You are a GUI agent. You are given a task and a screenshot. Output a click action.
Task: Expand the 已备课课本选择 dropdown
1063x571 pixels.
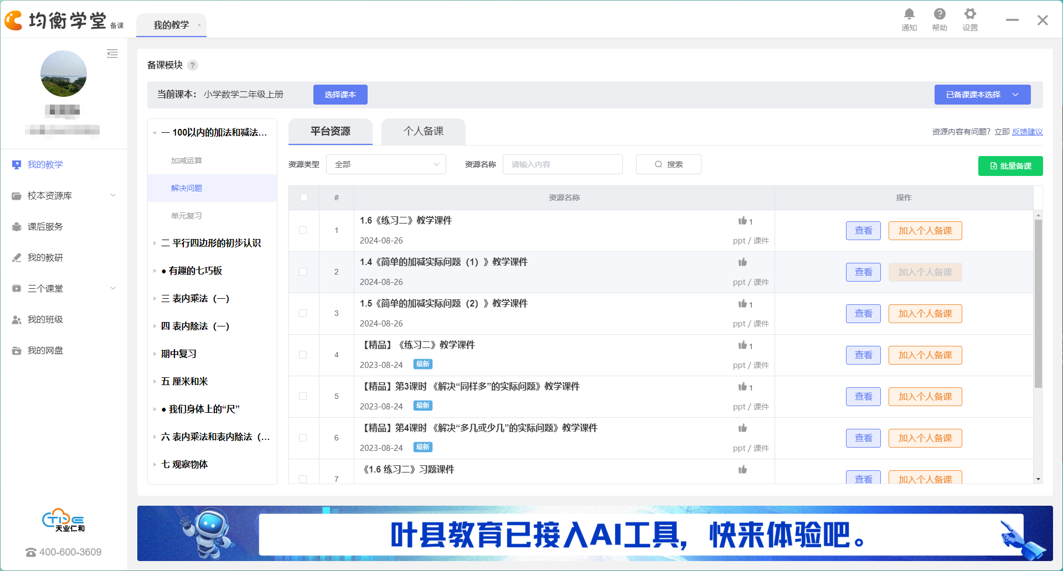[982, 95]
